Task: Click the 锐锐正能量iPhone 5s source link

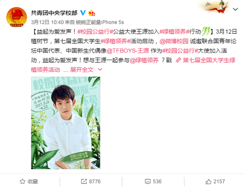Action: click(x=100, y=22)
